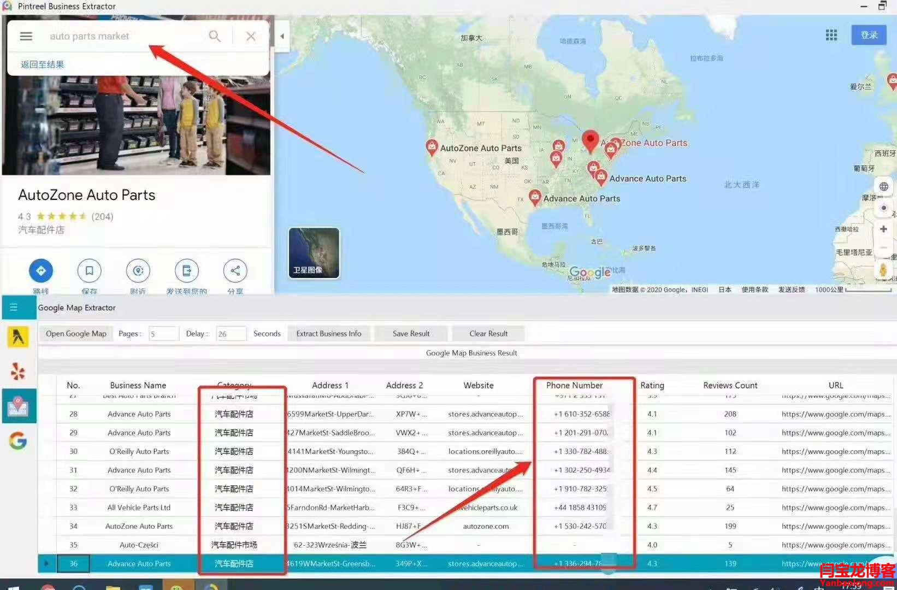Click the Nearby search icon
This screenshot has width=897, height=590.
(138, 270)
